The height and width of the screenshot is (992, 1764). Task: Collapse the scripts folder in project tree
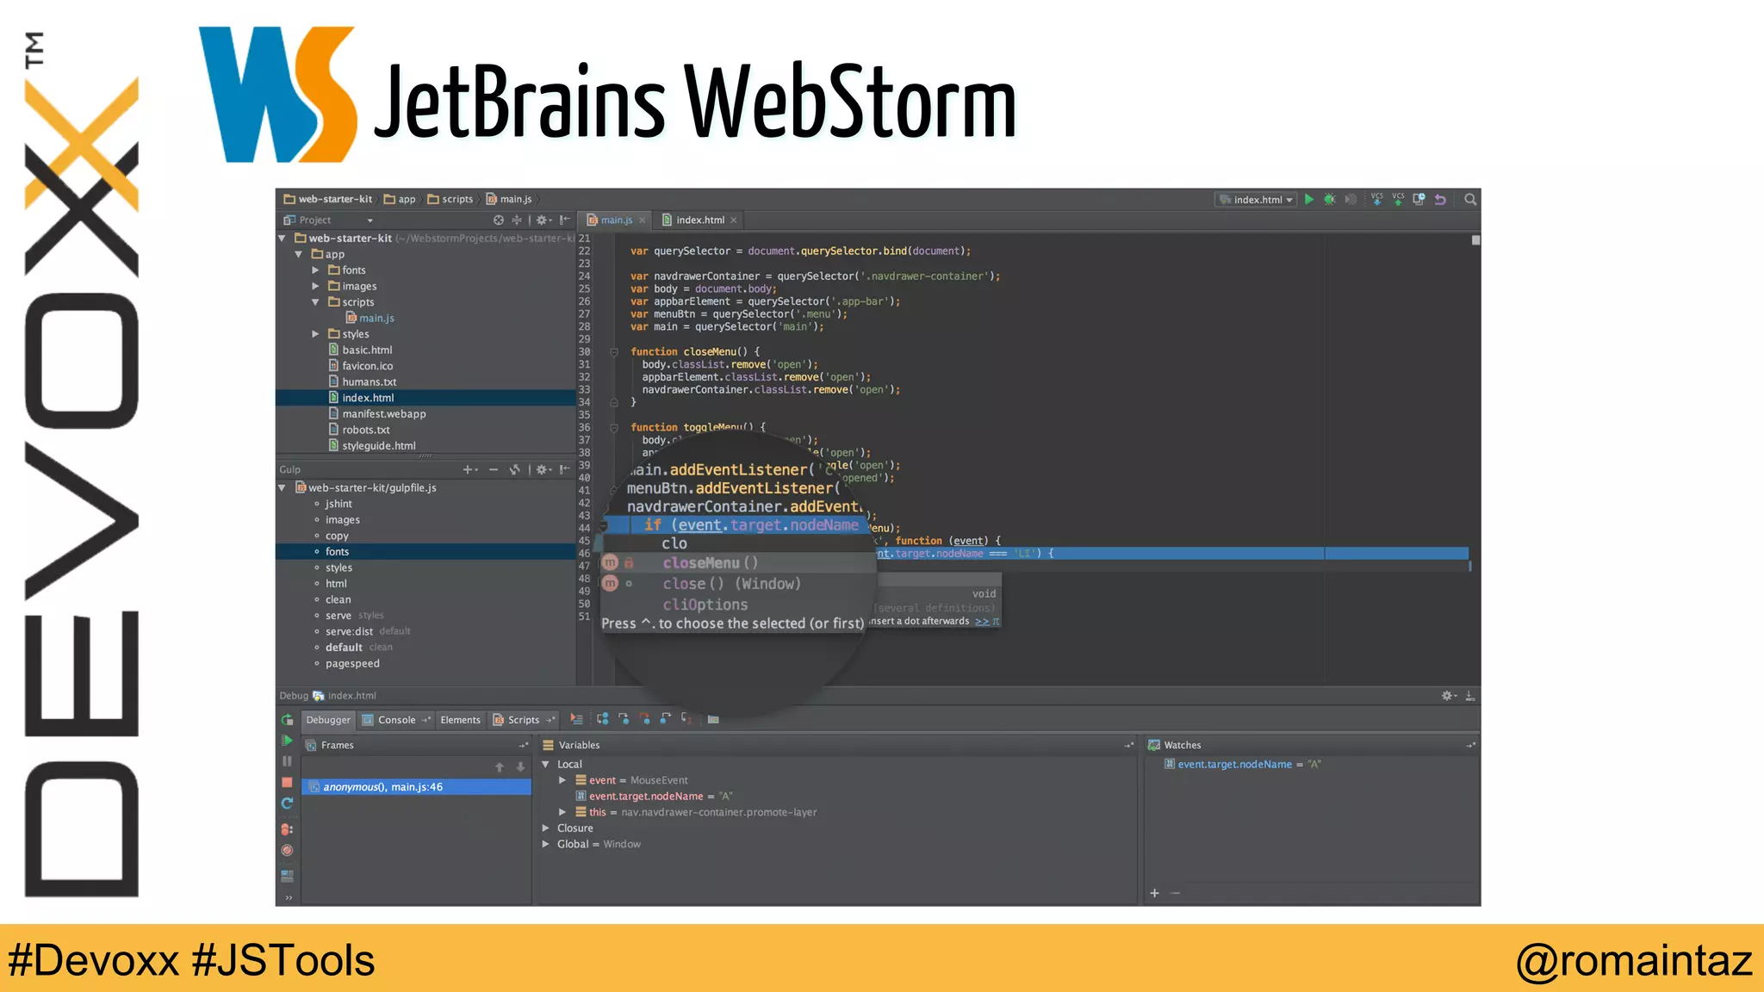tap(316, 302)
